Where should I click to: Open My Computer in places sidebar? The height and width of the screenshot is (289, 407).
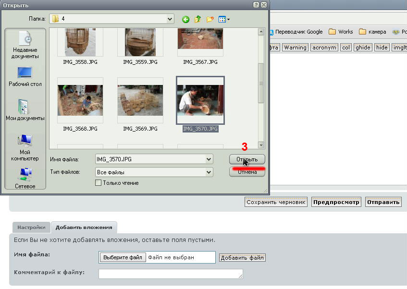25,147
